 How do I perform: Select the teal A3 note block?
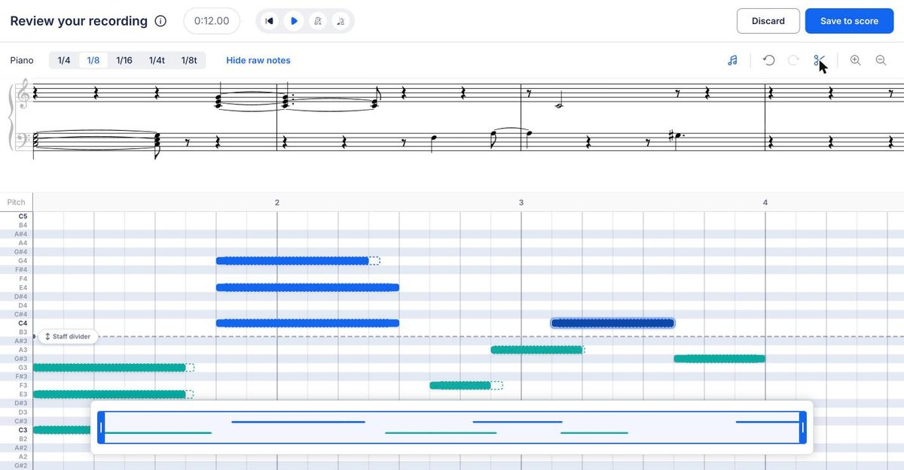[x=537, y=350]
